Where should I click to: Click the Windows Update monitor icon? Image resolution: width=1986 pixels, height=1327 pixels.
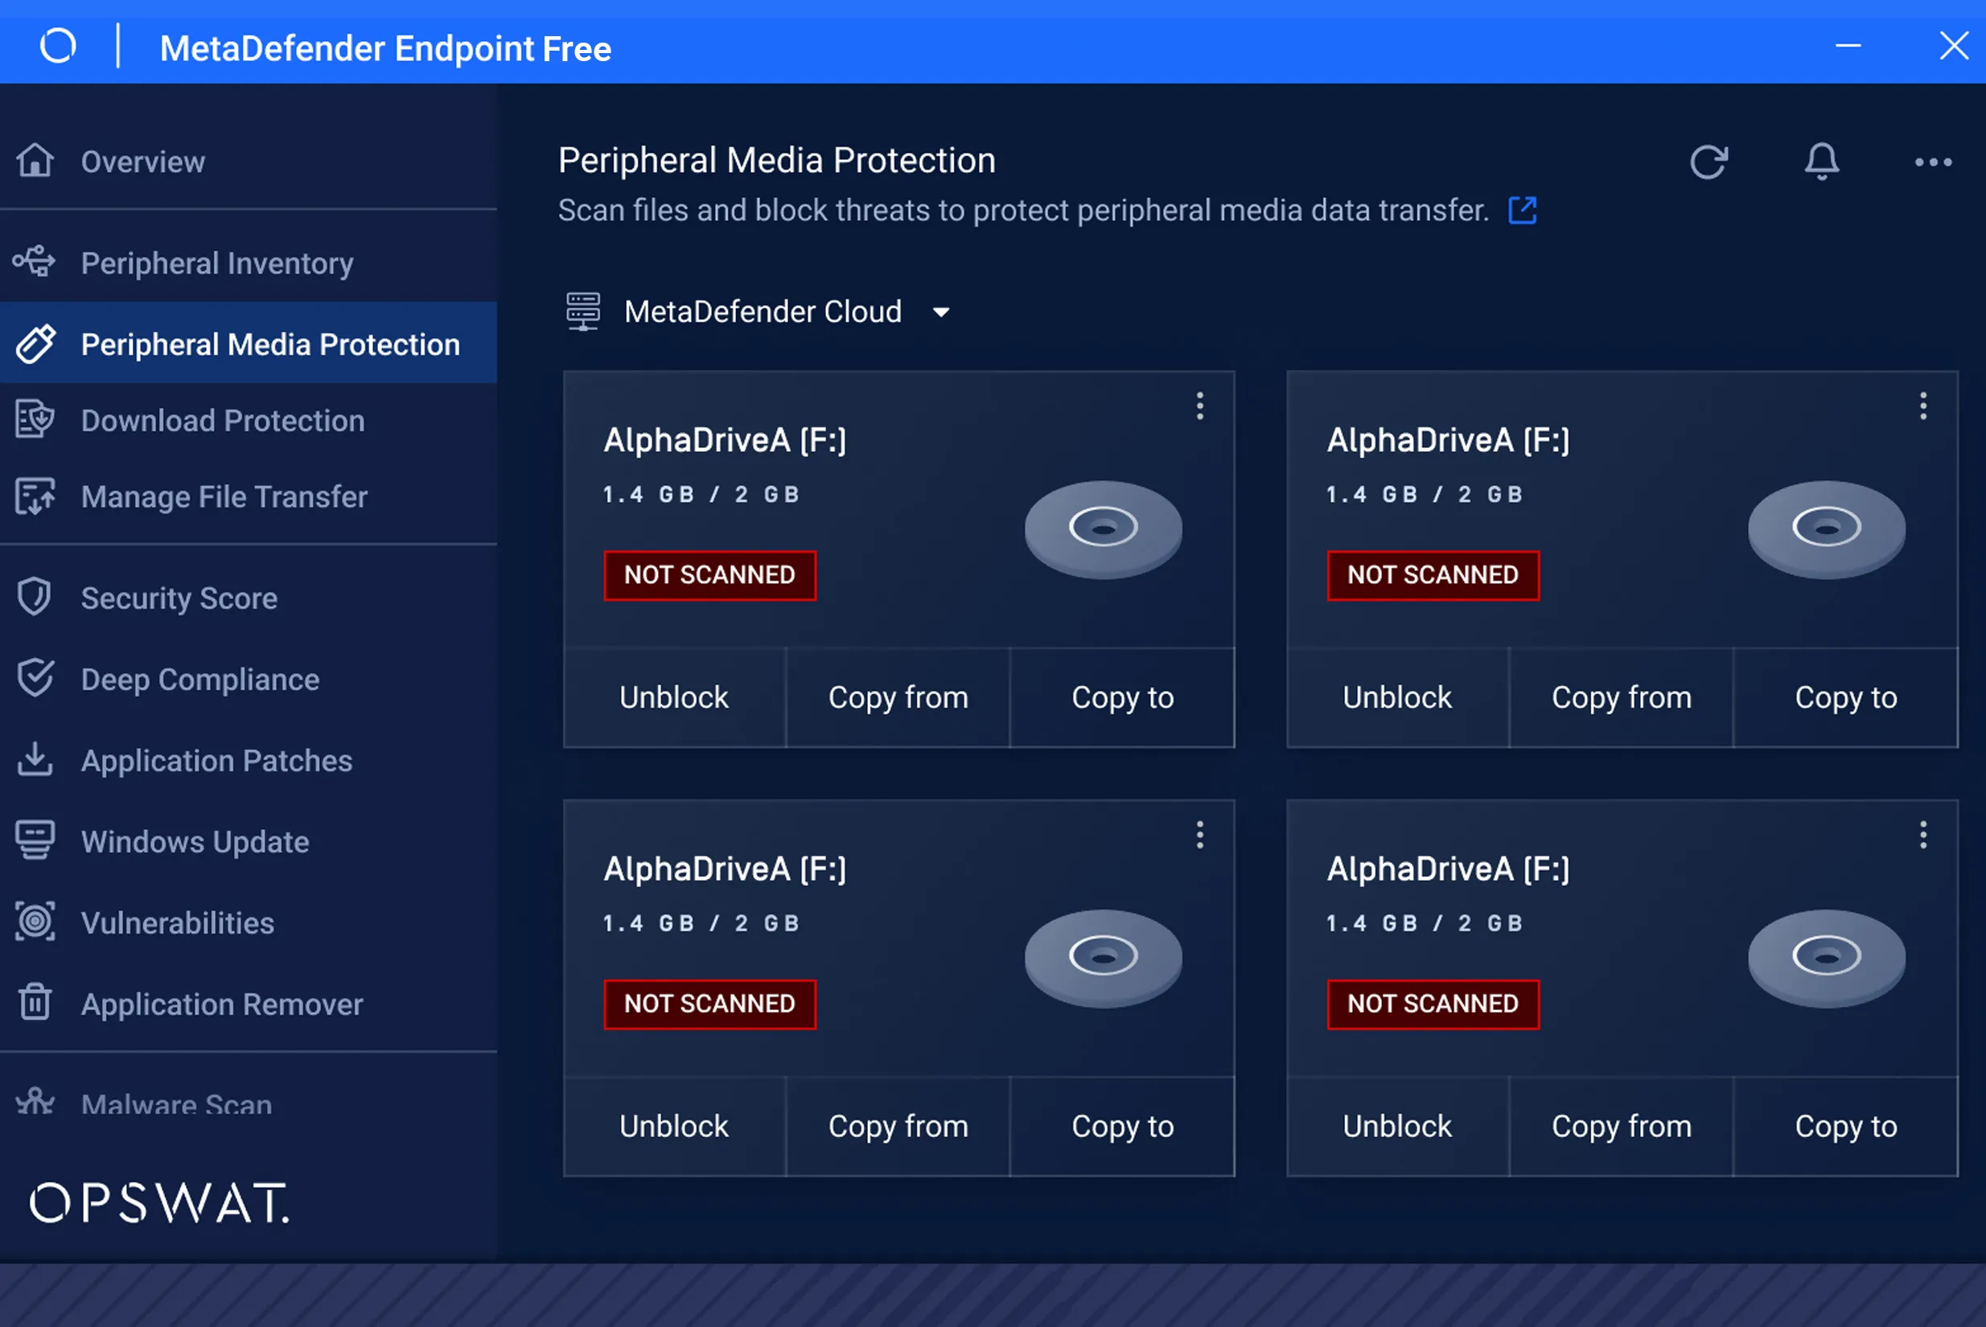click(35, 840)
